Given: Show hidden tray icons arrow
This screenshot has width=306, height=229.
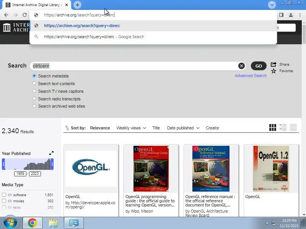Looking at the screenshot, I should 267,223.
